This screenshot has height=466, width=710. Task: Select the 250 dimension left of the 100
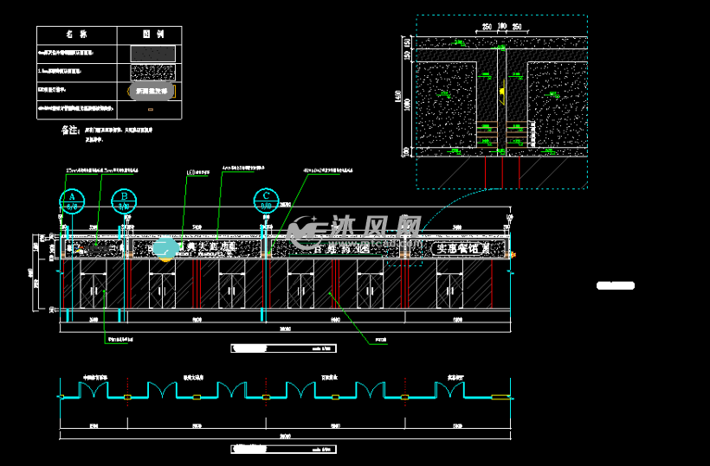[x=487, y=28]
